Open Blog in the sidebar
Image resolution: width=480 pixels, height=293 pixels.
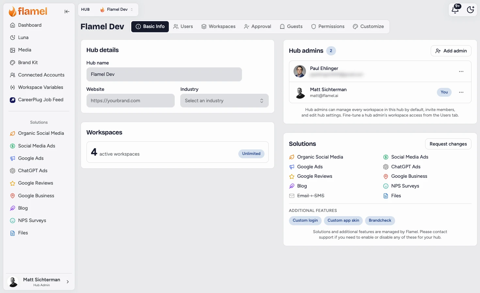click(x=23, y=208)
